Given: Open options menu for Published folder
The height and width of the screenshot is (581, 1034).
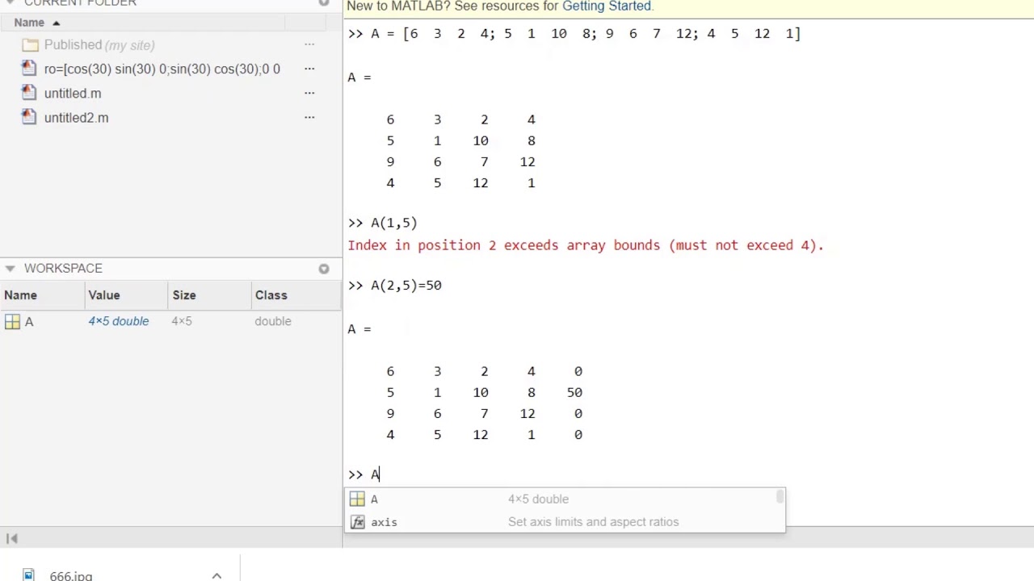Looking at the screenshot, I should 309,45.
